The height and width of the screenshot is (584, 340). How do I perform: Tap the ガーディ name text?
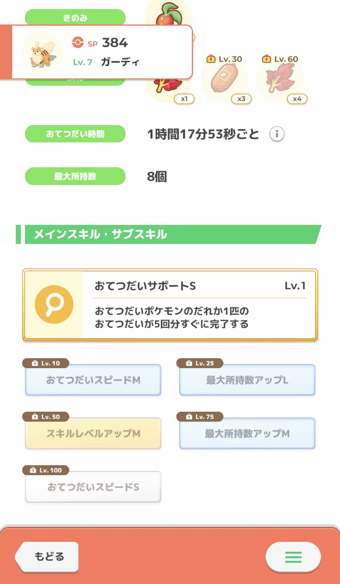pos(120,62)
